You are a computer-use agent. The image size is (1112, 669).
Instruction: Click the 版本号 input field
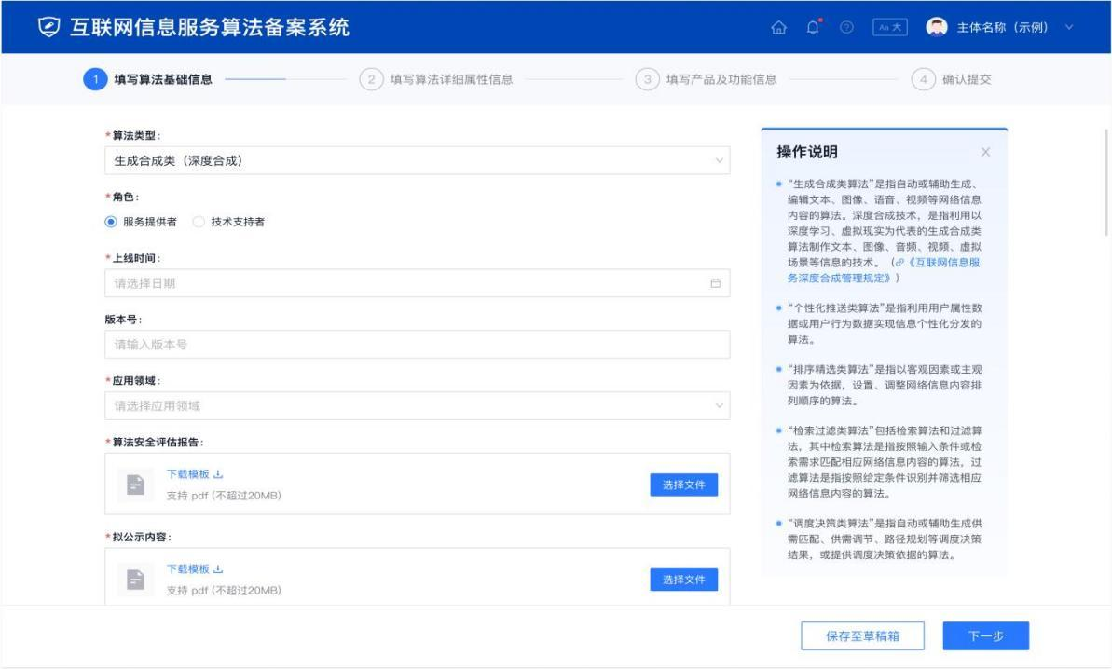[417, 345]
